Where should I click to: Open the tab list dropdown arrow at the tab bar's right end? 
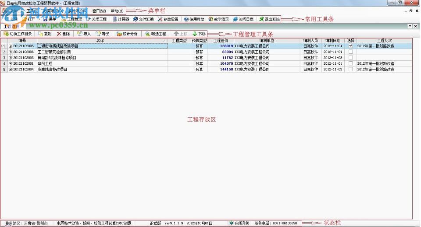coord(410,26)
